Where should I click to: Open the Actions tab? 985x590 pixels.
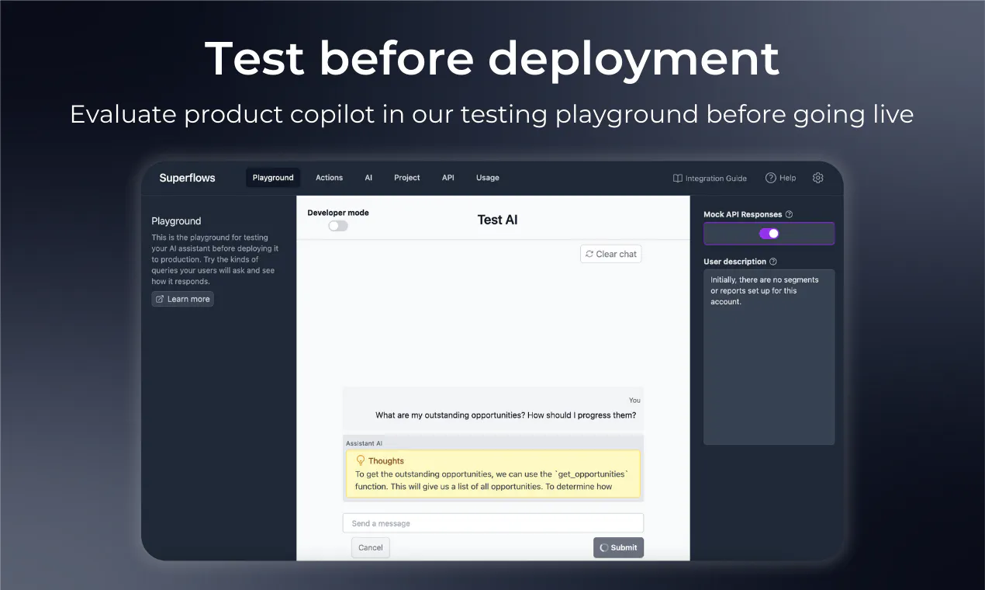click(x=329, y=178)
